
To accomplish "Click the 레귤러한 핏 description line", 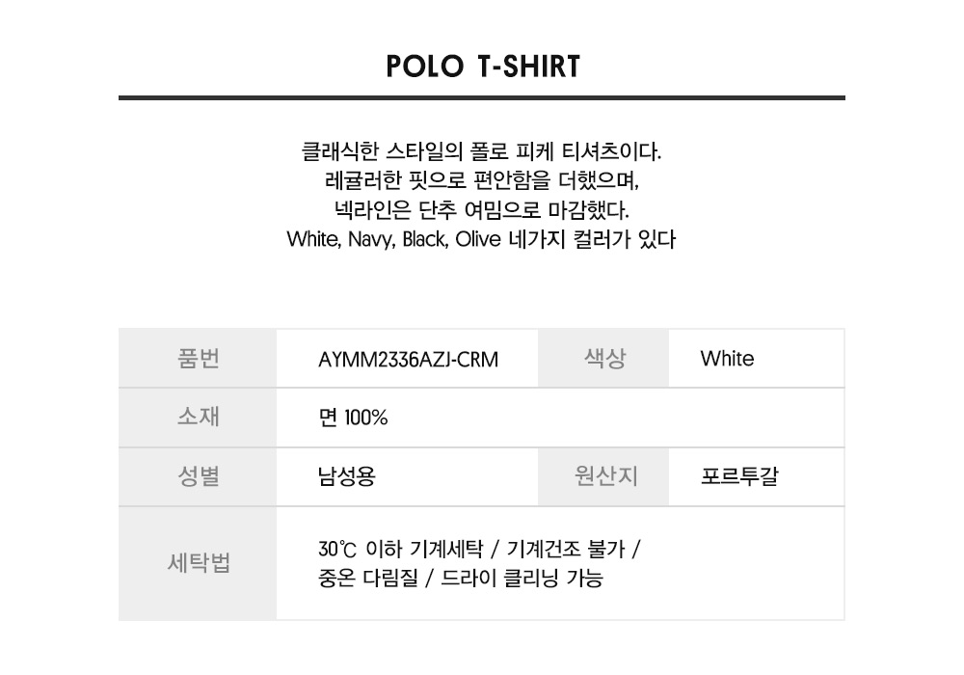I will [481, 180].
